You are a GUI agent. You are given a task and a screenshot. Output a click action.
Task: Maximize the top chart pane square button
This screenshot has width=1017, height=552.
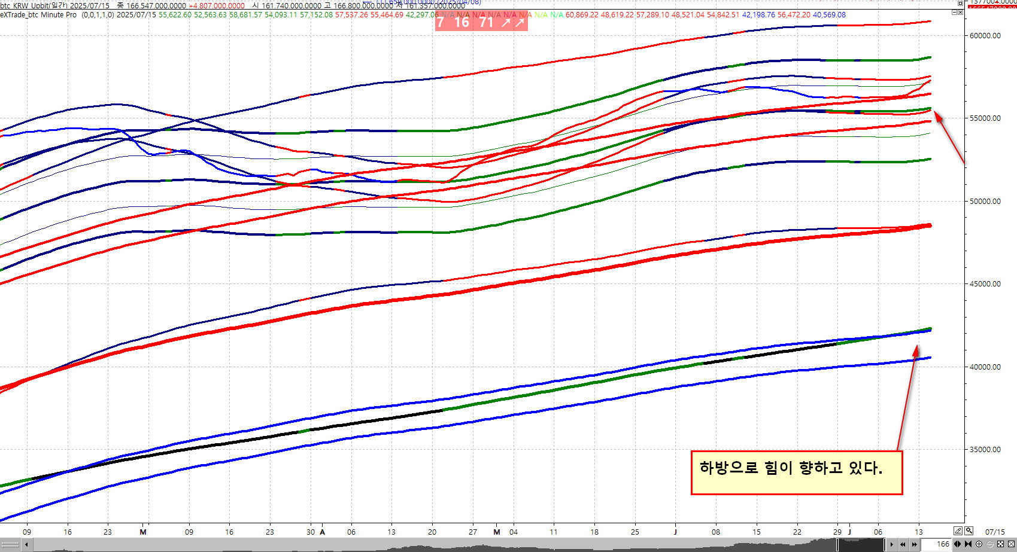pos(961,4)
